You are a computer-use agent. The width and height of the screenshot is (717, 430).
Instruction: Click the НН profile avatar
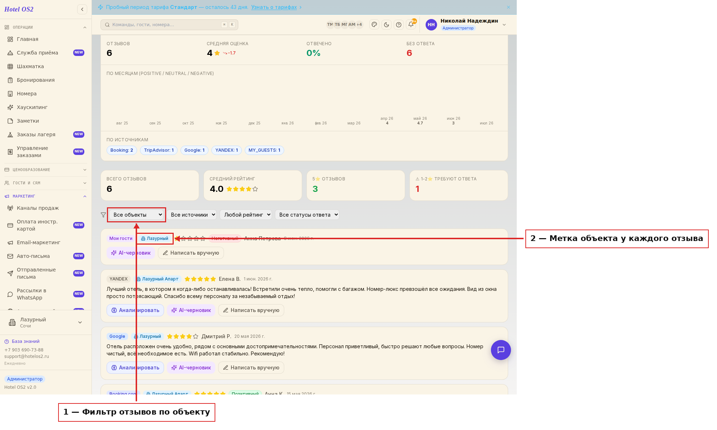click(431, 25)
